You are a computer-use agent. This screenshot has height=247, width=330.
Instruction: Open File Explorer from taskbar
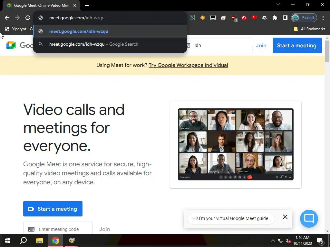(x=39, y=241)
